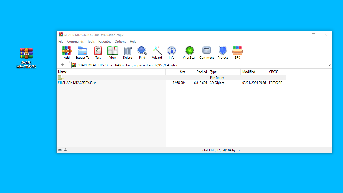Expand the address bar dropdown arrow
Viewport: 343px width, 193px height.
[329, 65]
